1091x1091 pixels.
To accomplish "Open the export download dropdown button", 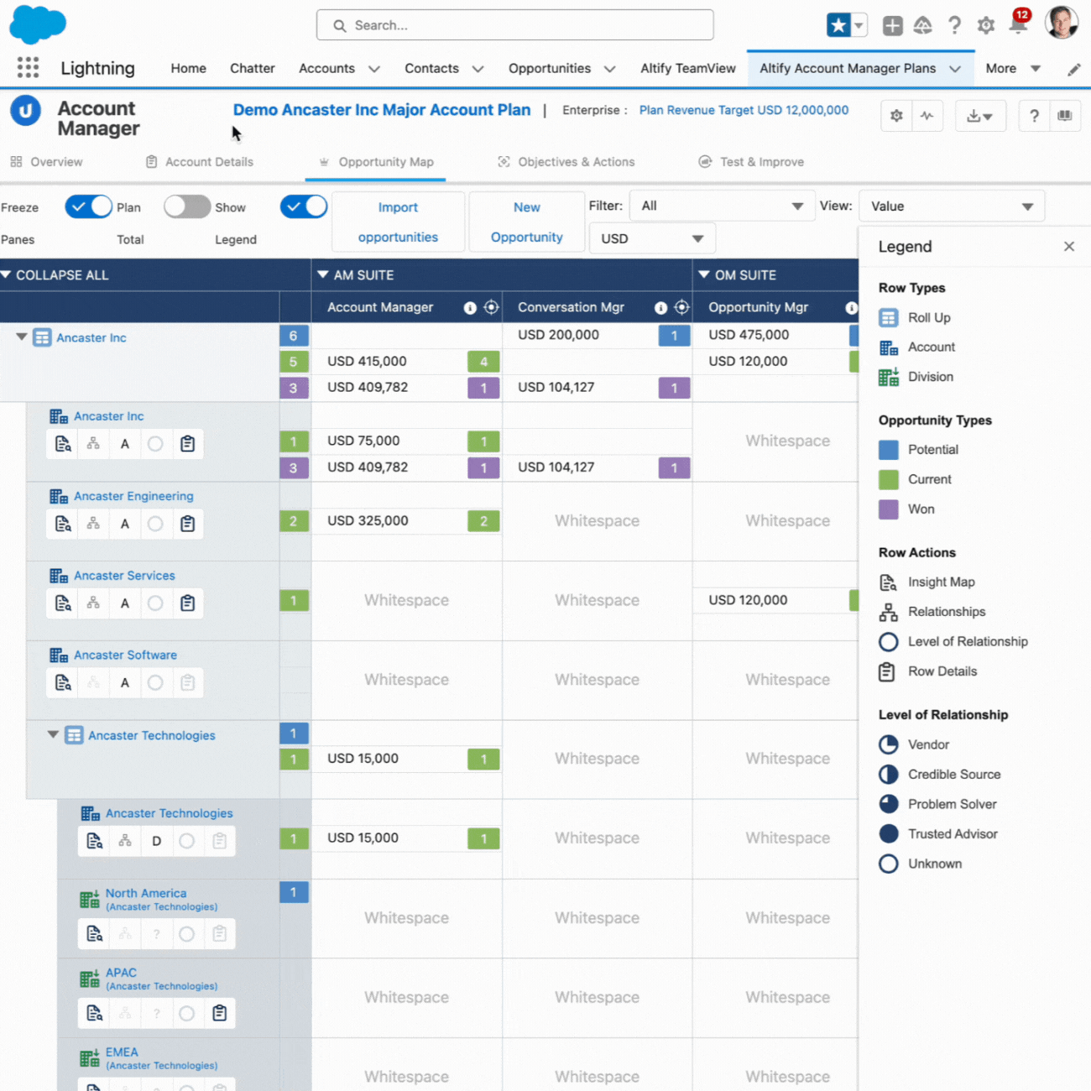I will pos(980,116).
